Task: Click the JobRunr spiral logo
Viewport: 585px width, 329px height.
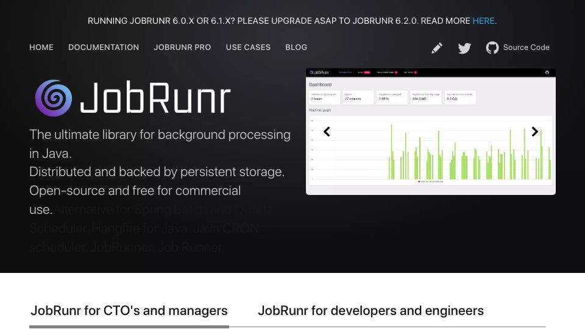Action: (54, 98)
